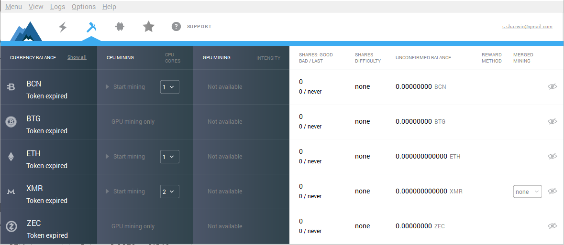The image size is (564, 245).
Task: Click BCN currency name
Action: pyautogui.click(x=34, y=84)
